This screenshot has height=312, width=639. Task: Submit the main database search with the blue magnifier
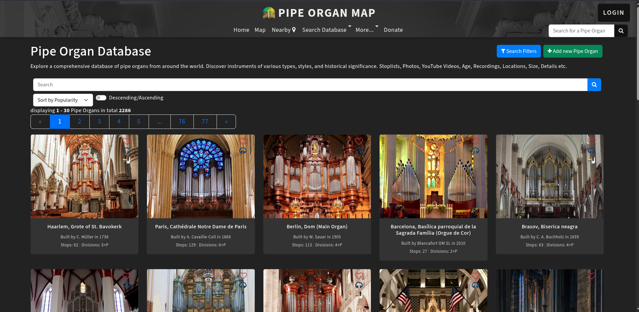coord(594,85)
